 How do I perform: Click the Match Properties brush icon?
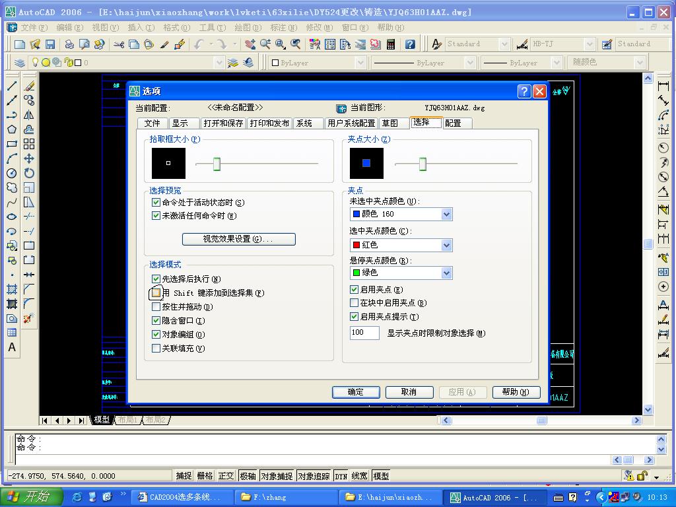tap(164, 44)
